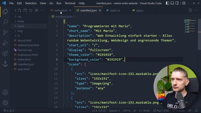The height and width of the screenshot is (113, 201).
Task: Expand the img folder
Action: (29, 31)
